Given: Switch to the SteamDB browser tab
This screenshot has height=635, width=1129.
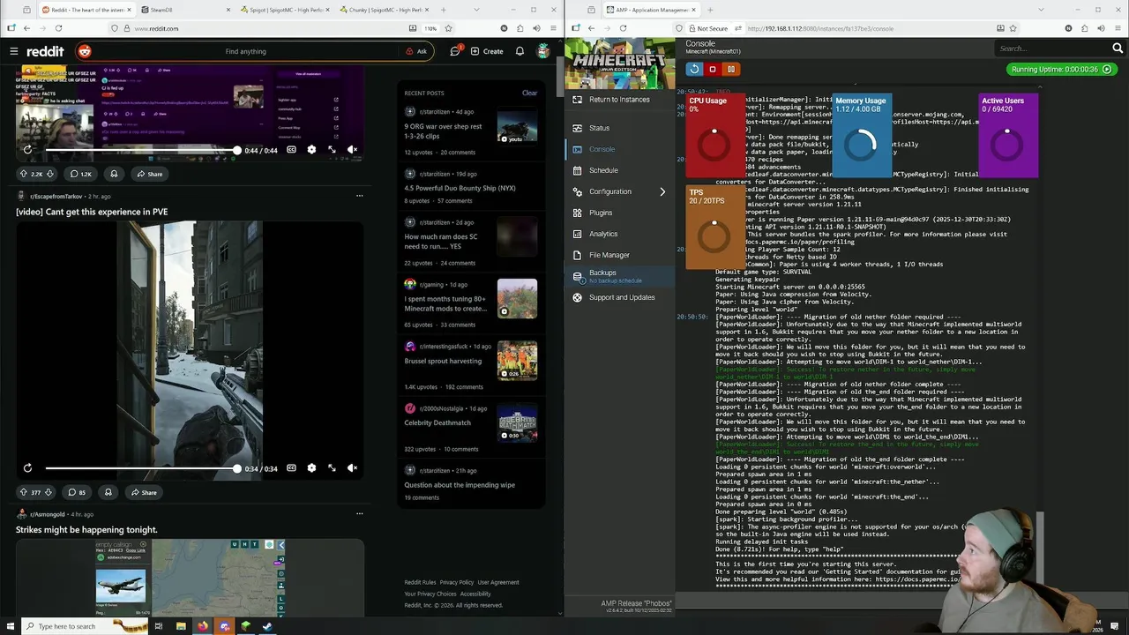Looking at the screenshot, I should pyautogui.click(x=185, y=10).
